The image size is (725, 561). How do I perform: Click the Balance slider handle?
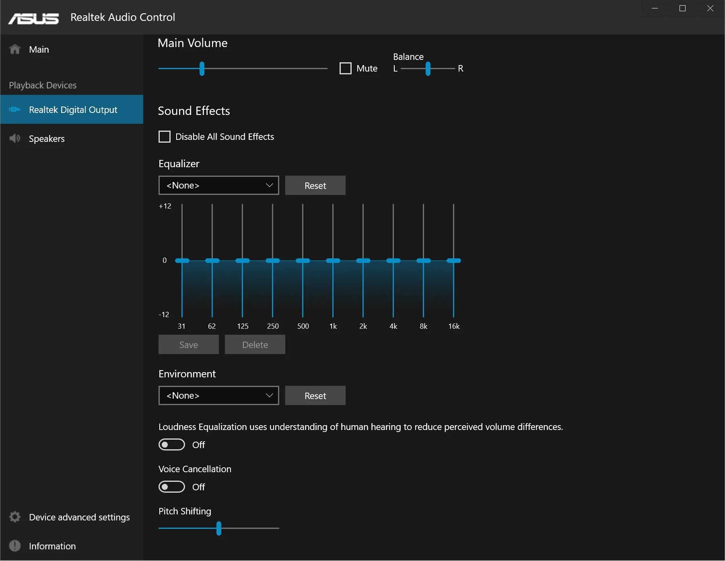click(428, 69)
